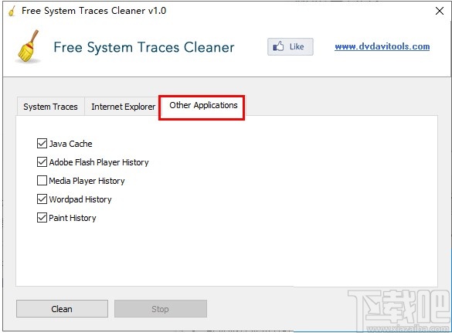Screen dimensions: 452x333
Task: Switch to the Internet Explorer tab
Action: point(123,107)
